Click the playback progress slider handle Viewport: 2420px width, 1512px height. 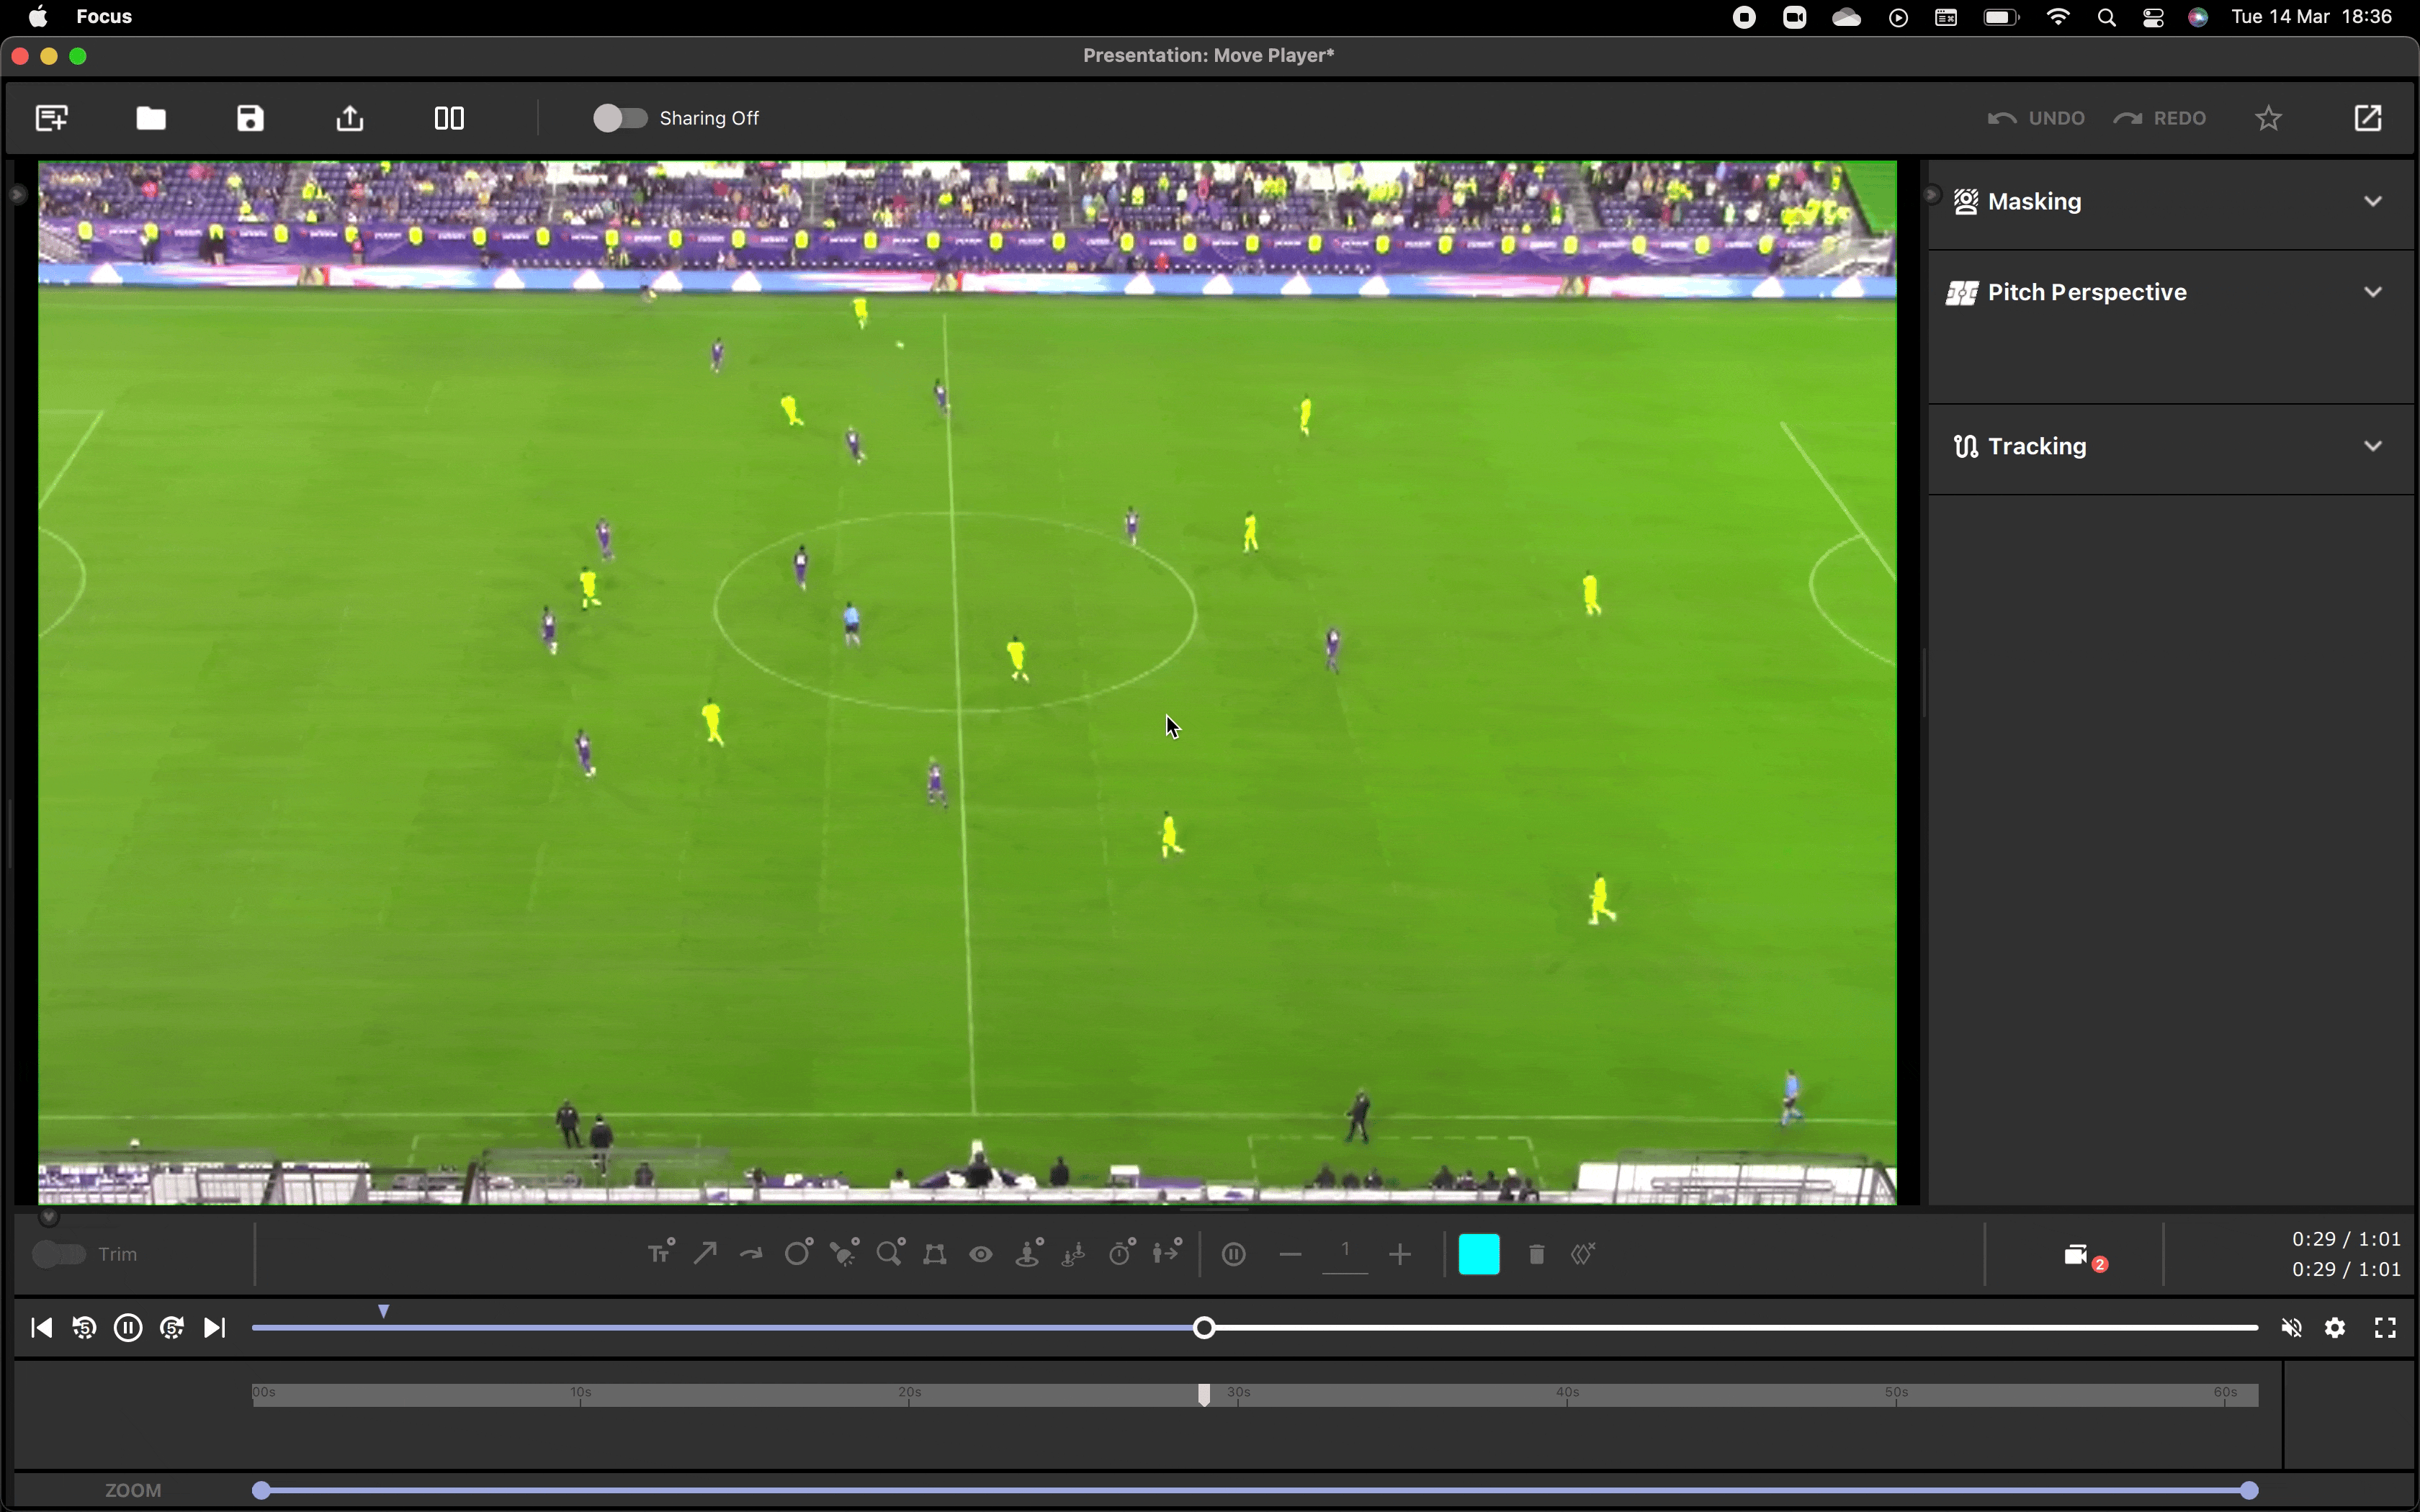[1205, 1328]
